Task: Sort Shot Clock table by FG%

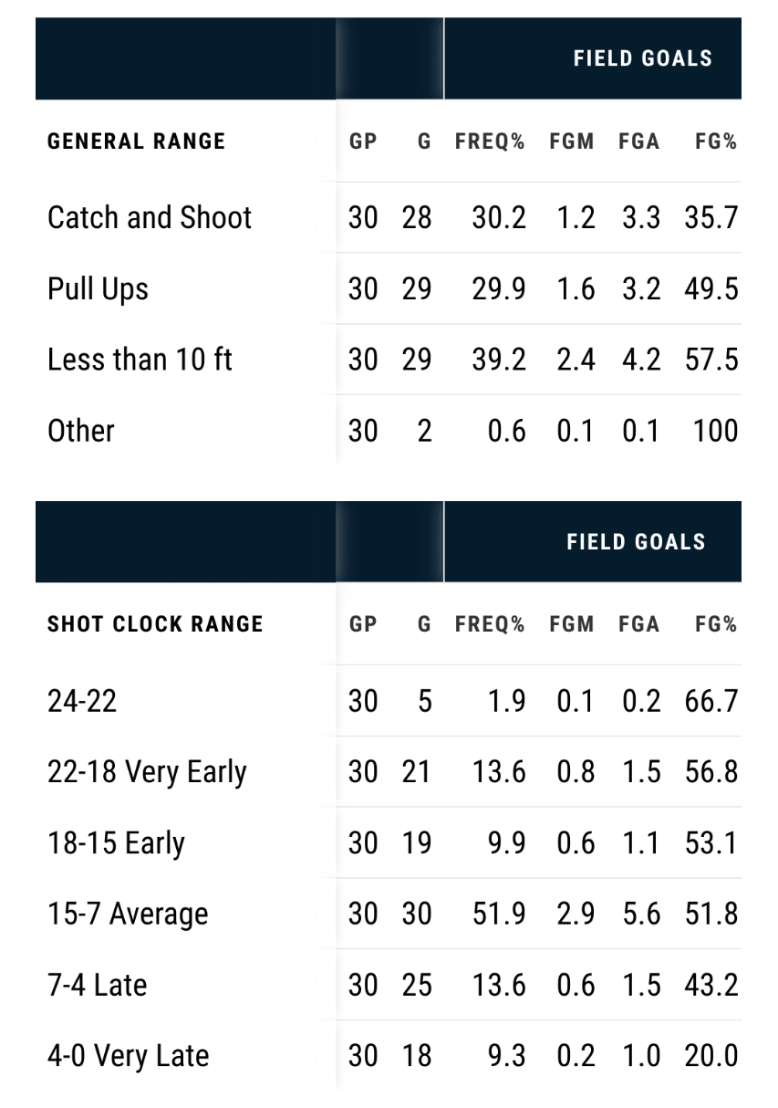Action: (716, 625)
